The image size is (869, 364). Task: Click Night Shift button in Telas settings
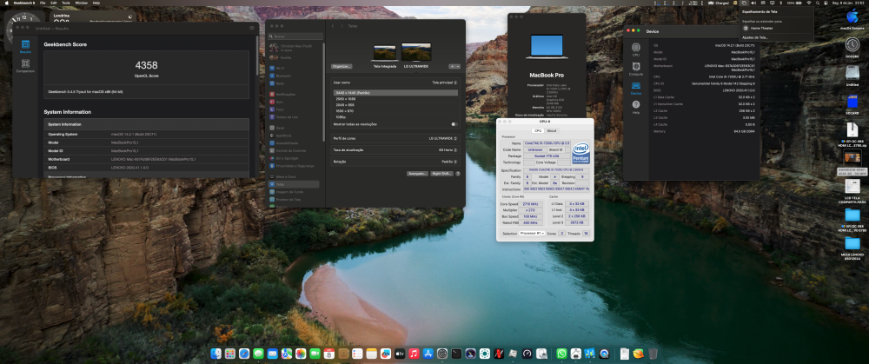[441, 174]
